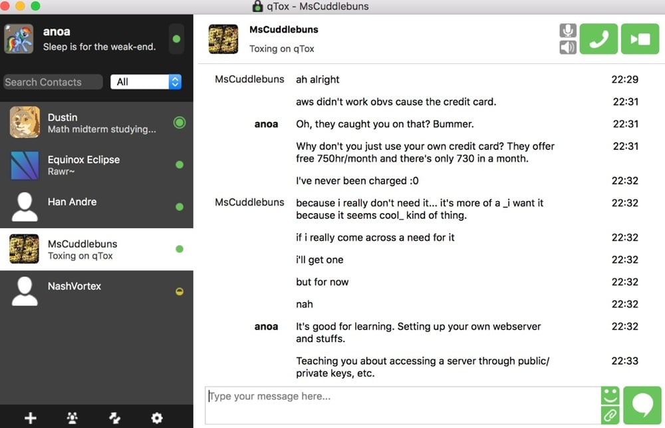Maximize window with green button

36,6
